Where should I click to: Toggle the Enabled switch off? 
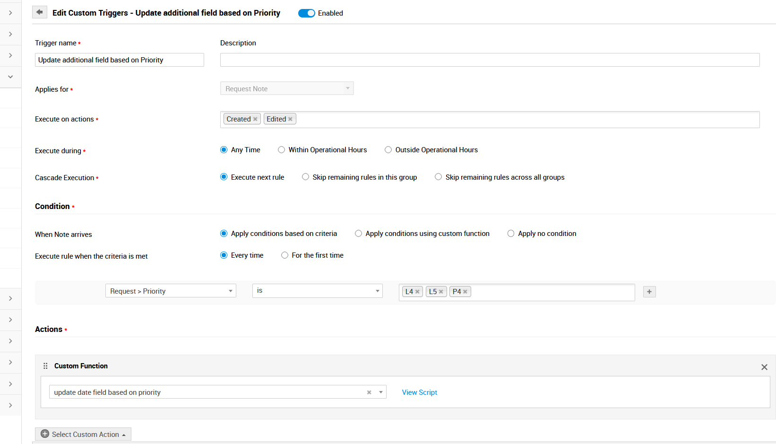pos(306,13)
